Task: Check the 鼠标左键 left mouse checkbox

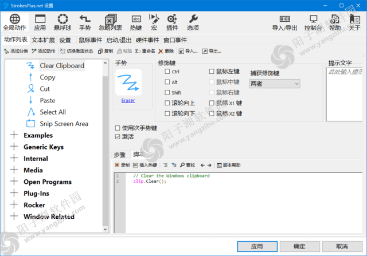Action: 212,72
